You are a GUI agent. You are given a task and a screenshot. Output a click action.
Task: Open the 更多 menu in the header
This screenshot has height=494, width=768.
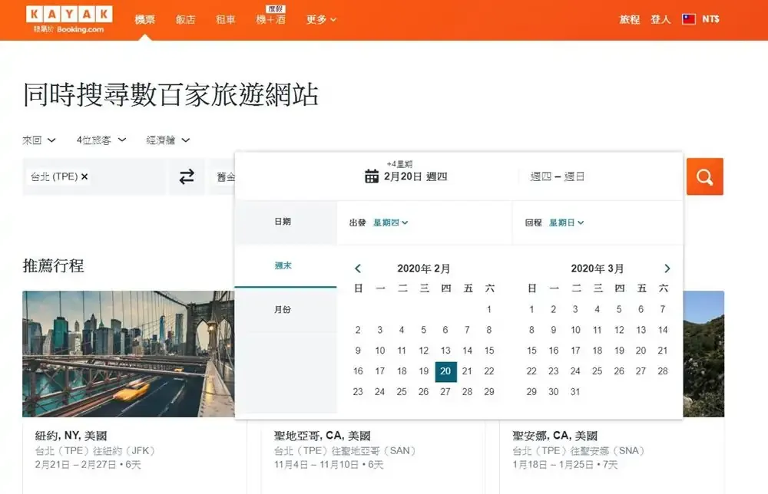tap(321, 19)
